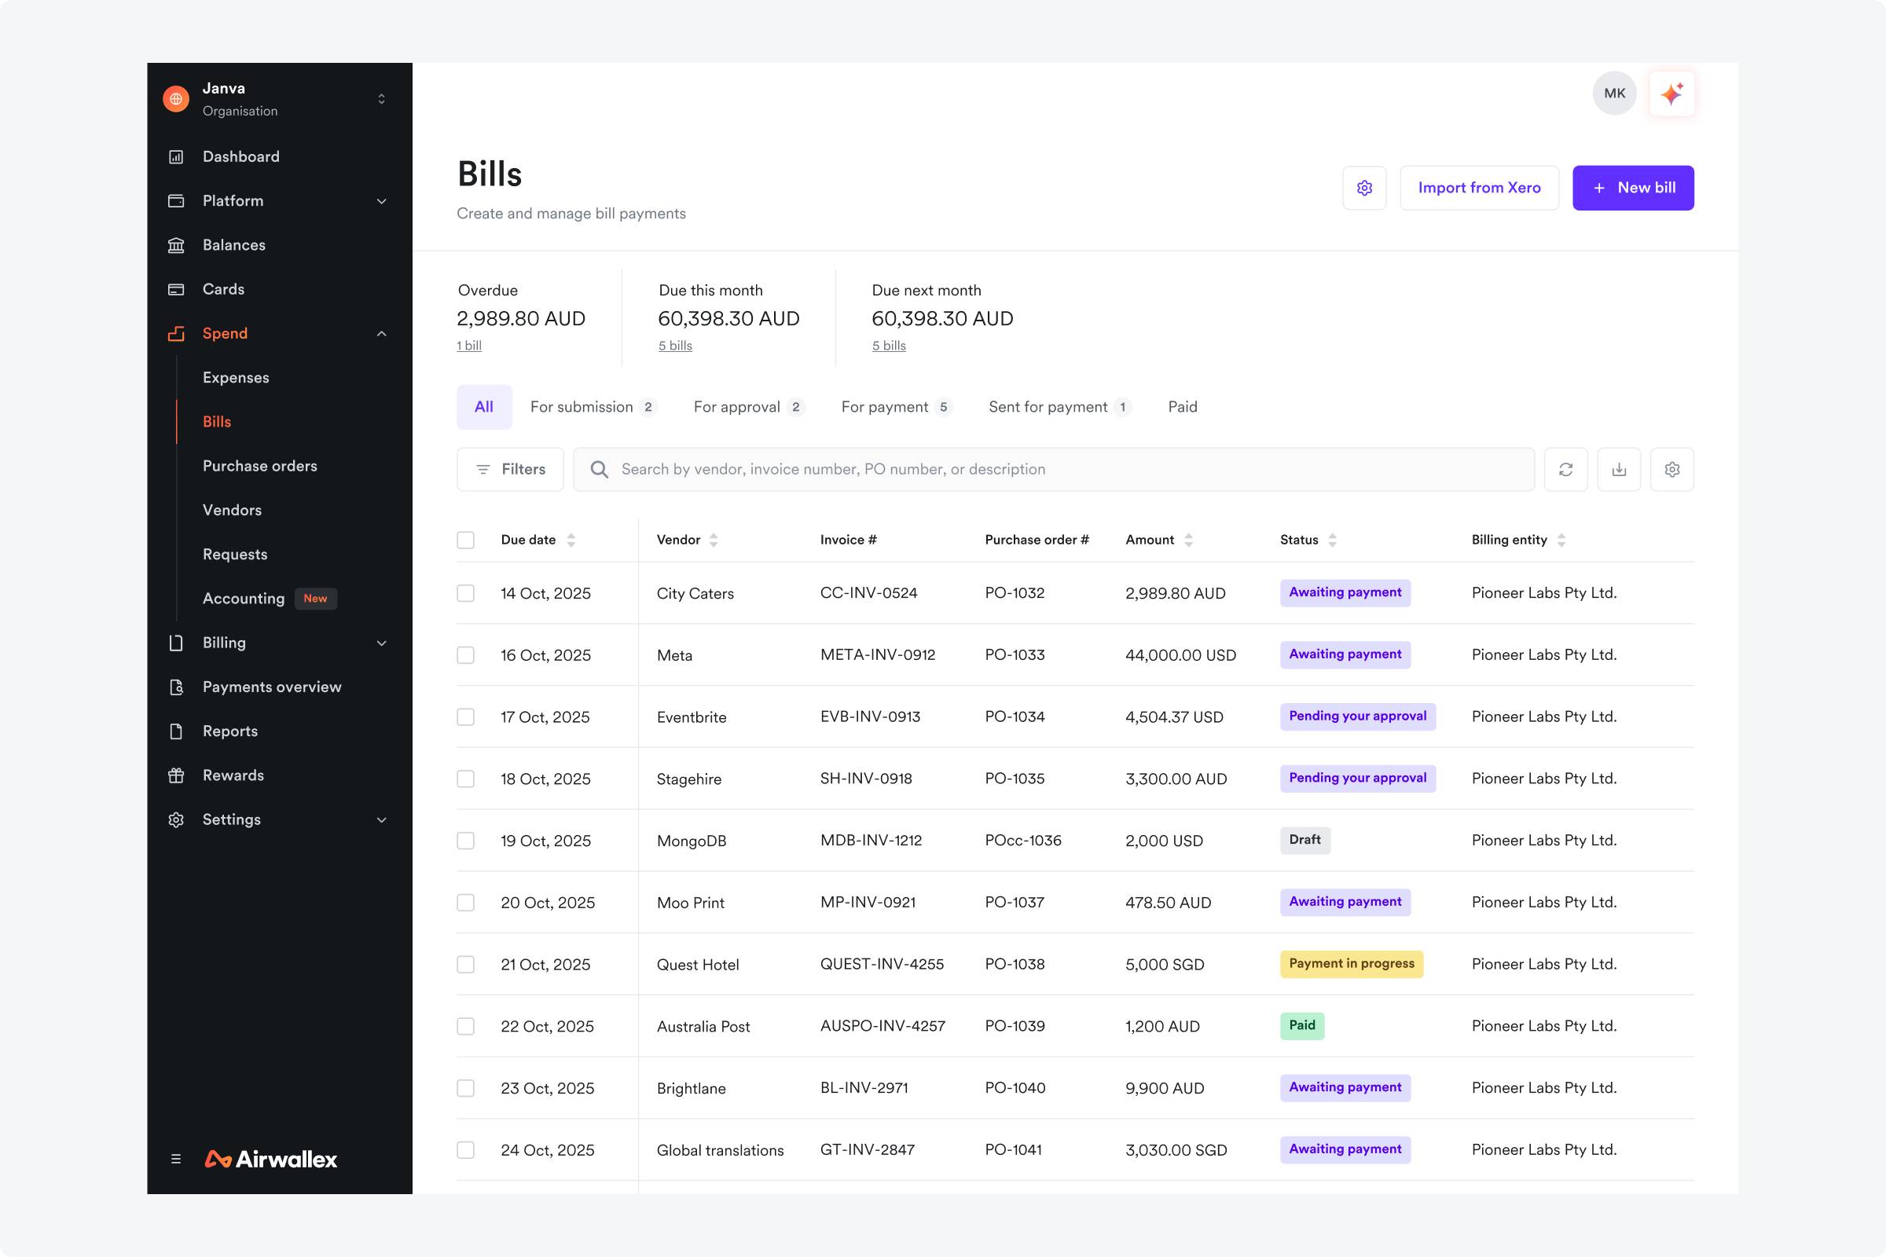
Task: Refresh the bills table
Action: tap(1565, 469)
